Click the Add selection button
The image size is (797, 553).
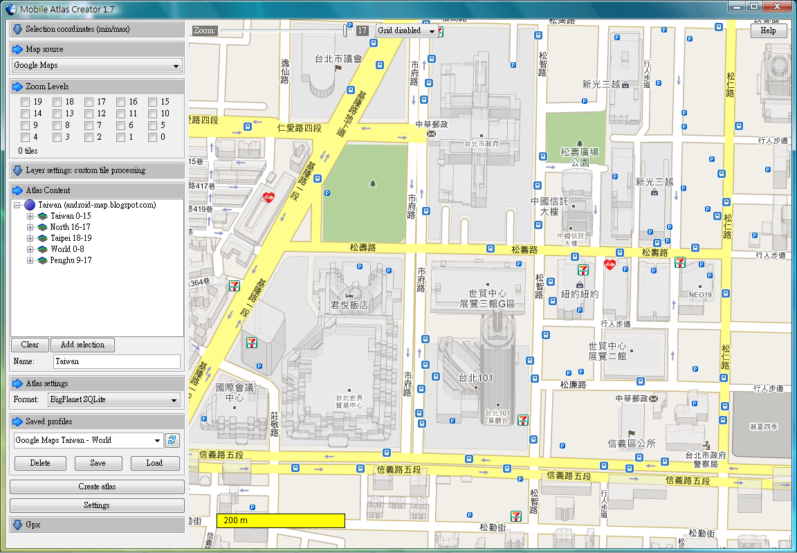tap(82, 345)
